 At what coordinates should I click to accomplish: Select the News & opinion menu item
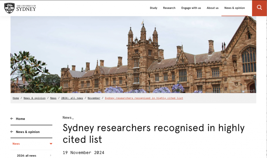(x=234, y=8)
